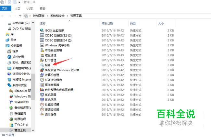Open the 文件 menu
Viewport: 211px width, 137px height.
(x=6, y=8)
